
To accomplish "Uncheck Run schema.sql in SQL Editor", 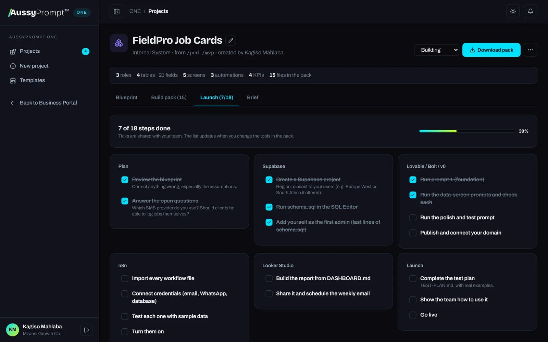I will (x=269, y=207).
